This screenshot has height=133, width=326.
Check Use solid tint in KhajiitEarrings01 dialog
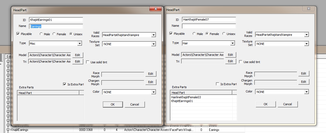click(88, 62)
